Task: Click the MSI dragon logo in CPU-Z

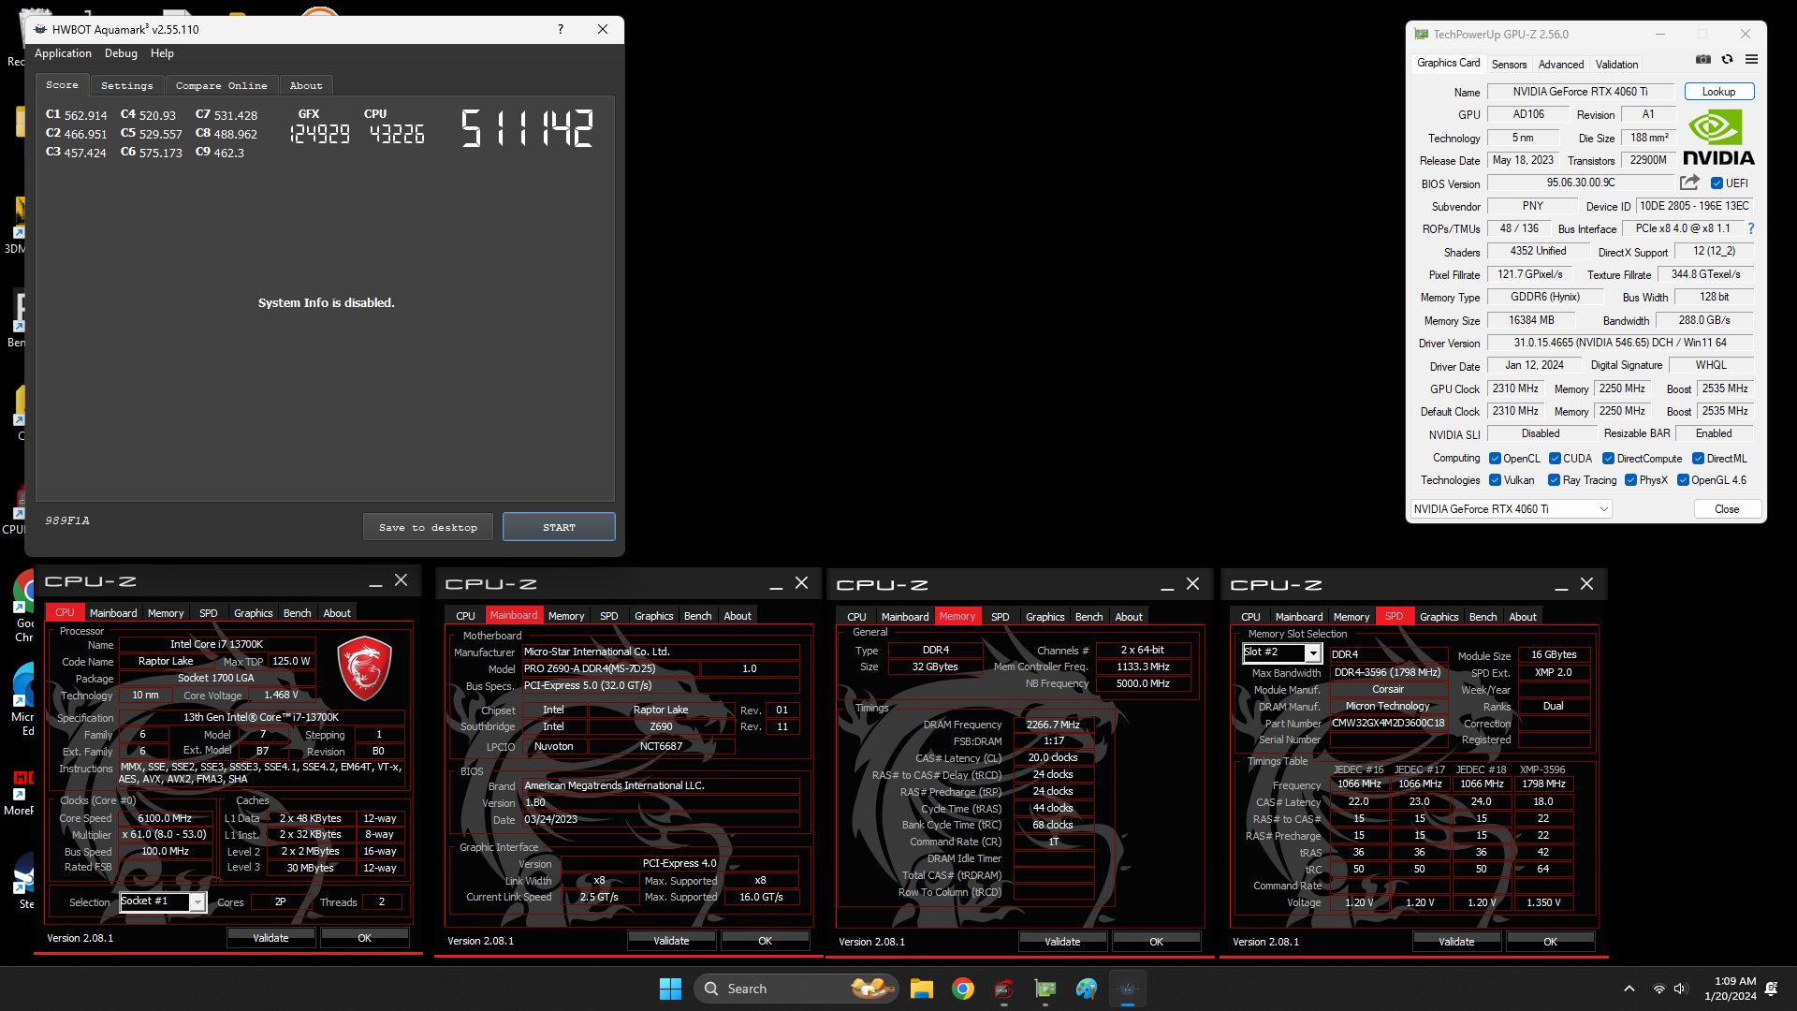Action: [364, 667]
